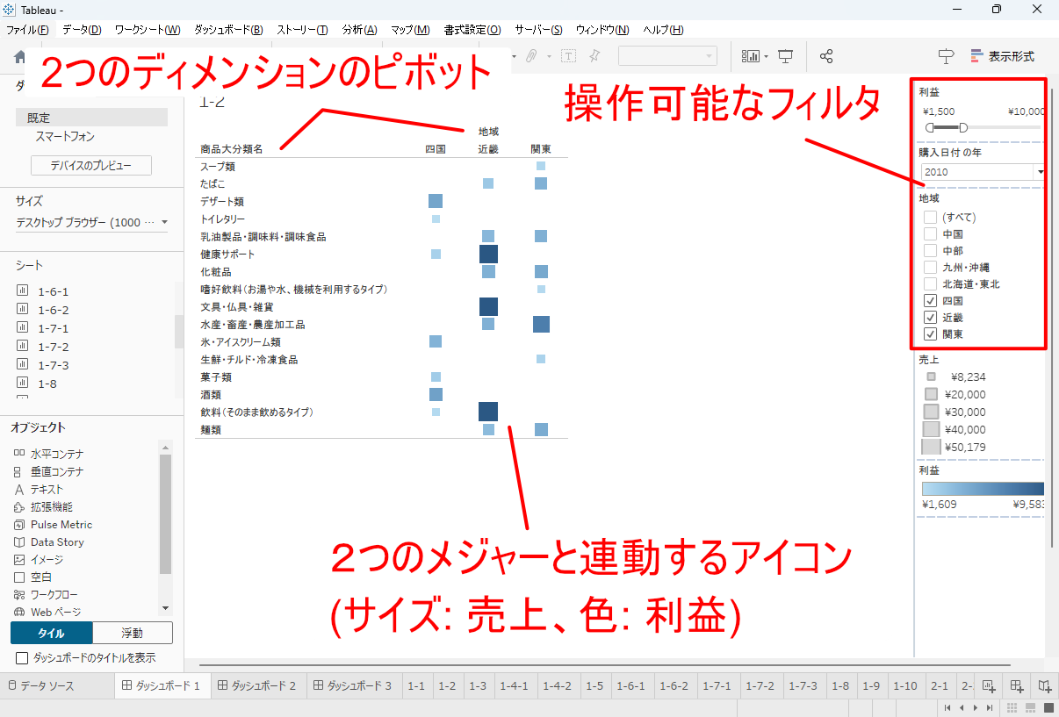Click the paperclip annotation icon
Screen dimensions: 1059x717
[x=531, y=56]
